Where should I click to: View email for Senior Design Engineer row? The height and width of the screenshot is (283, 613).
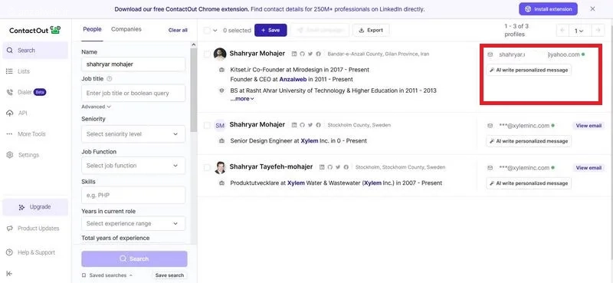coord(588,126)
